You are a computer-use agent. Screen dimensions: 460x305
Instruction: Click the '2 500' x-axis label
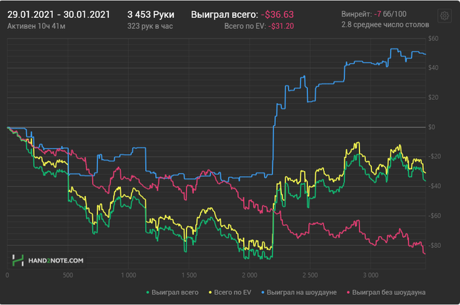310,275
